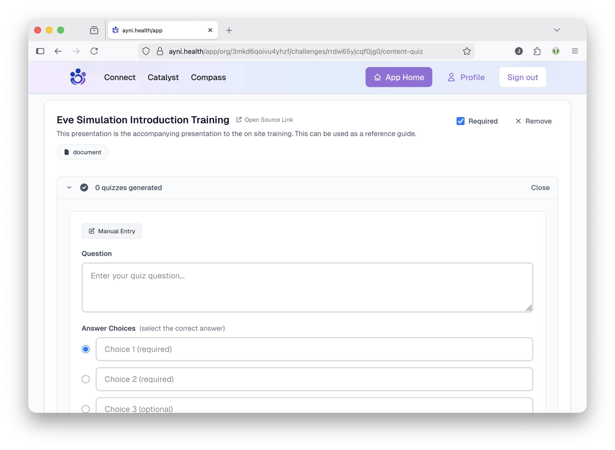Image resolution: width=615 pixels, height=450 pixels.
Task: Open the Open Source Link
Action: [x=269, y=120]
